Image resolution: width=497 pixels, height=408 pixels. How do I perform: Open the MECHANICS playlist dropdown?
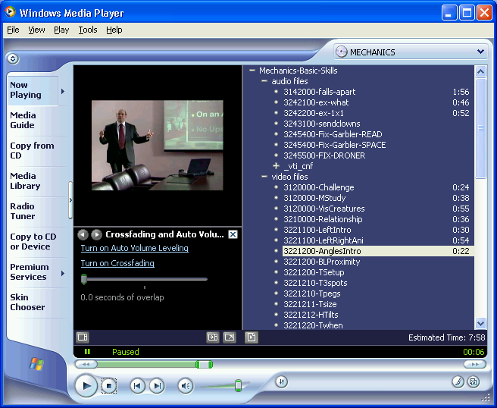pos(411,52)
